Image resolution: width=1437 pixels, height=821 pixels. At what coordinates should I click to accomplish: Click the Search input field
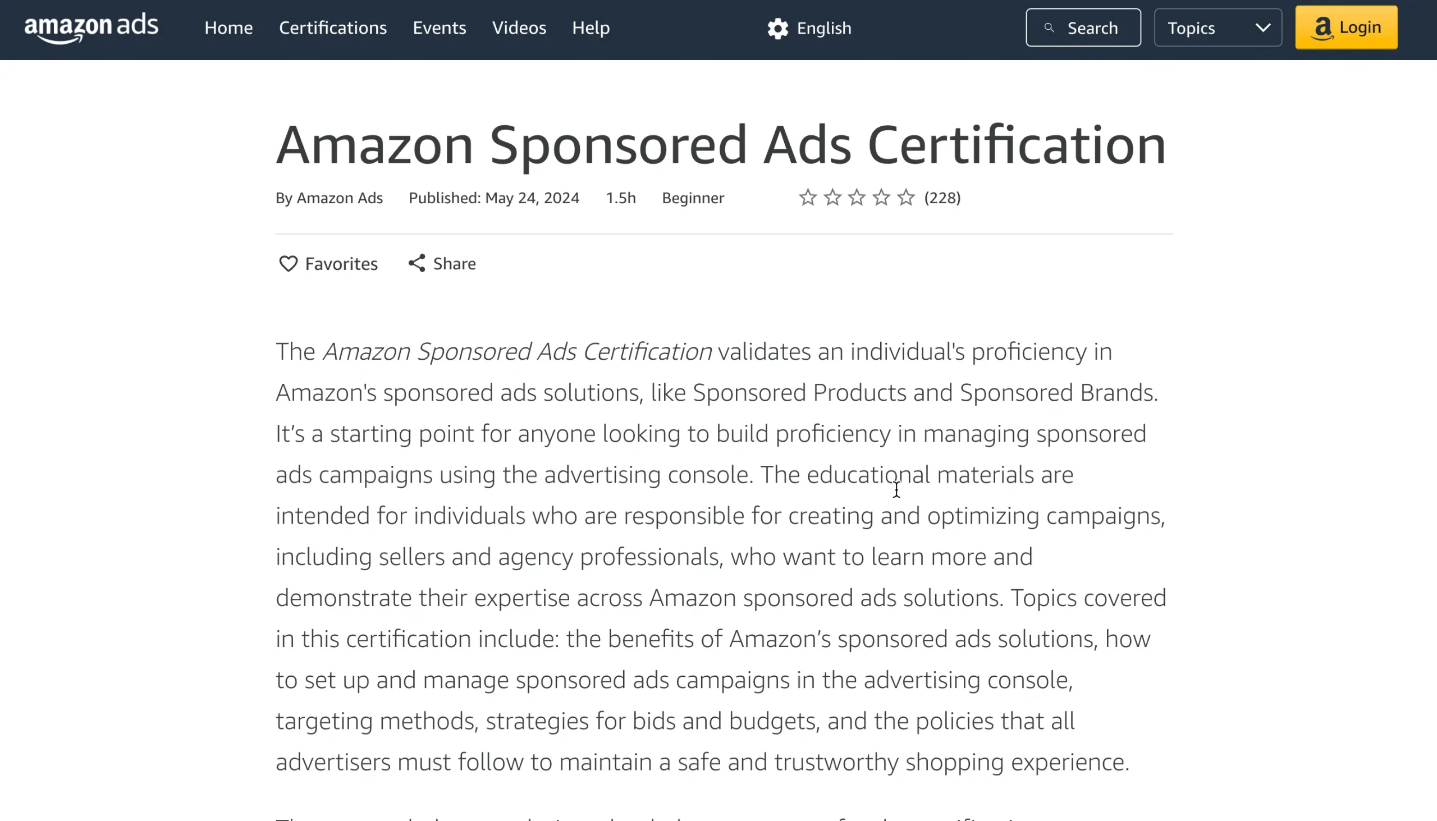click(x=1092, y=27)
